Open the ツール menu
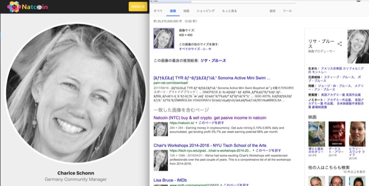Image resolution: width=369 pixels, height=186 pixels. (287, 11)
